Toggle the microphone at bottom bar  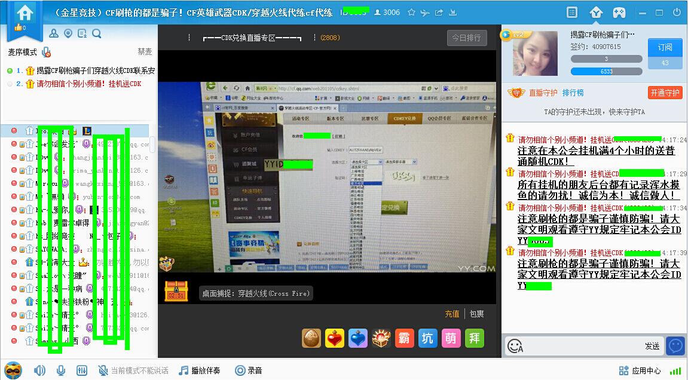point(60,370)
